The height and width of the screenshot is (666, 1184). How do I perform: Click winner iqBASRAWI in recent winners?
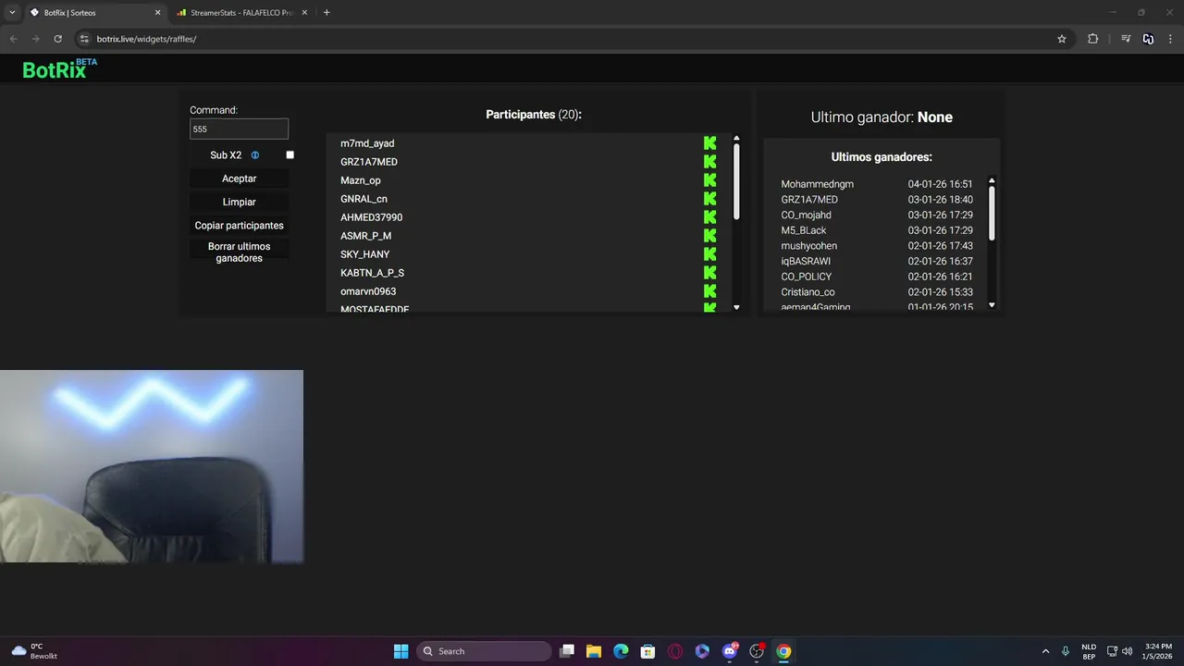tap(806, 261)
